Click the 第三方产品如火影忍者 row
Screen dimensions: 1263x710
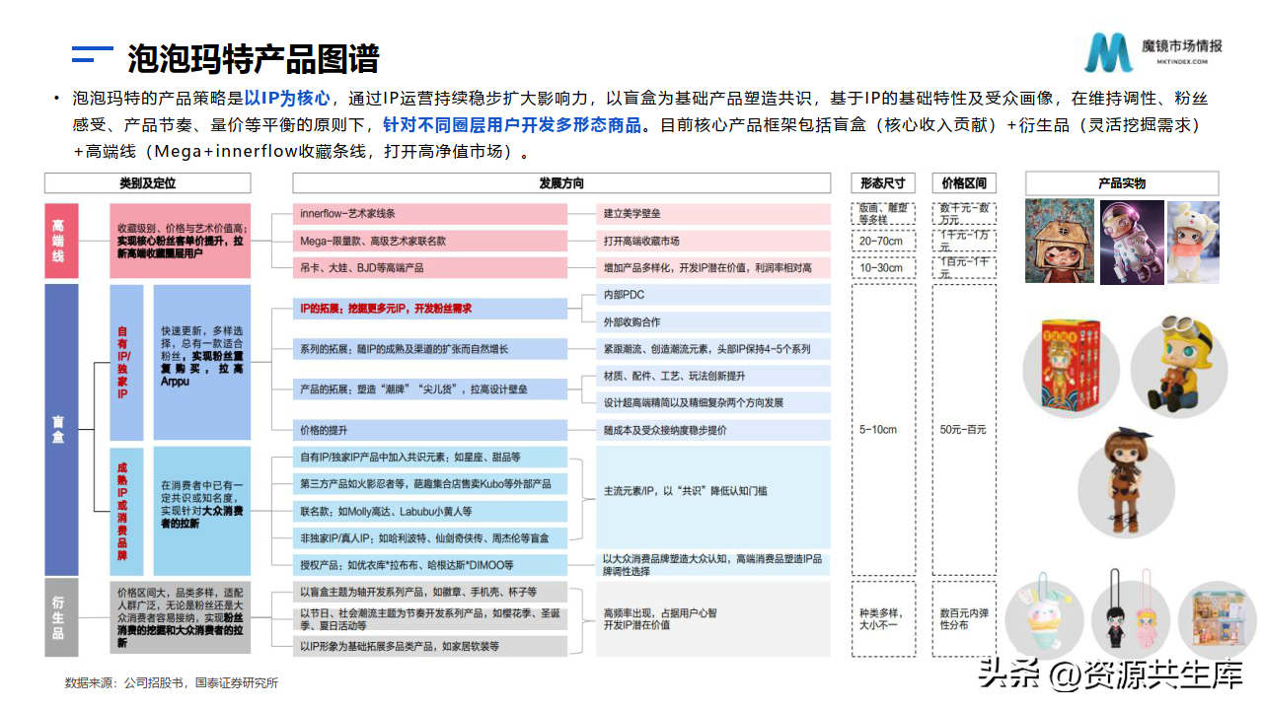[x=430, y=484]
